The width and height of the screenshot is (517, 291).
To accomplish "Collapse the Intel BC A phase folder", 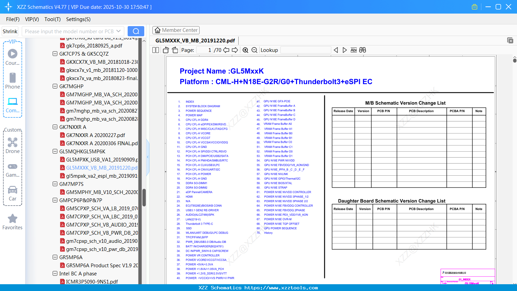I will (x=55, y=273).
